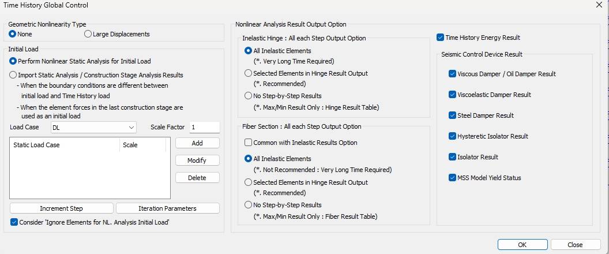Toggle MSS Model Yield Status
Viewport: 609px width, 254px height.
click(452, 178)
